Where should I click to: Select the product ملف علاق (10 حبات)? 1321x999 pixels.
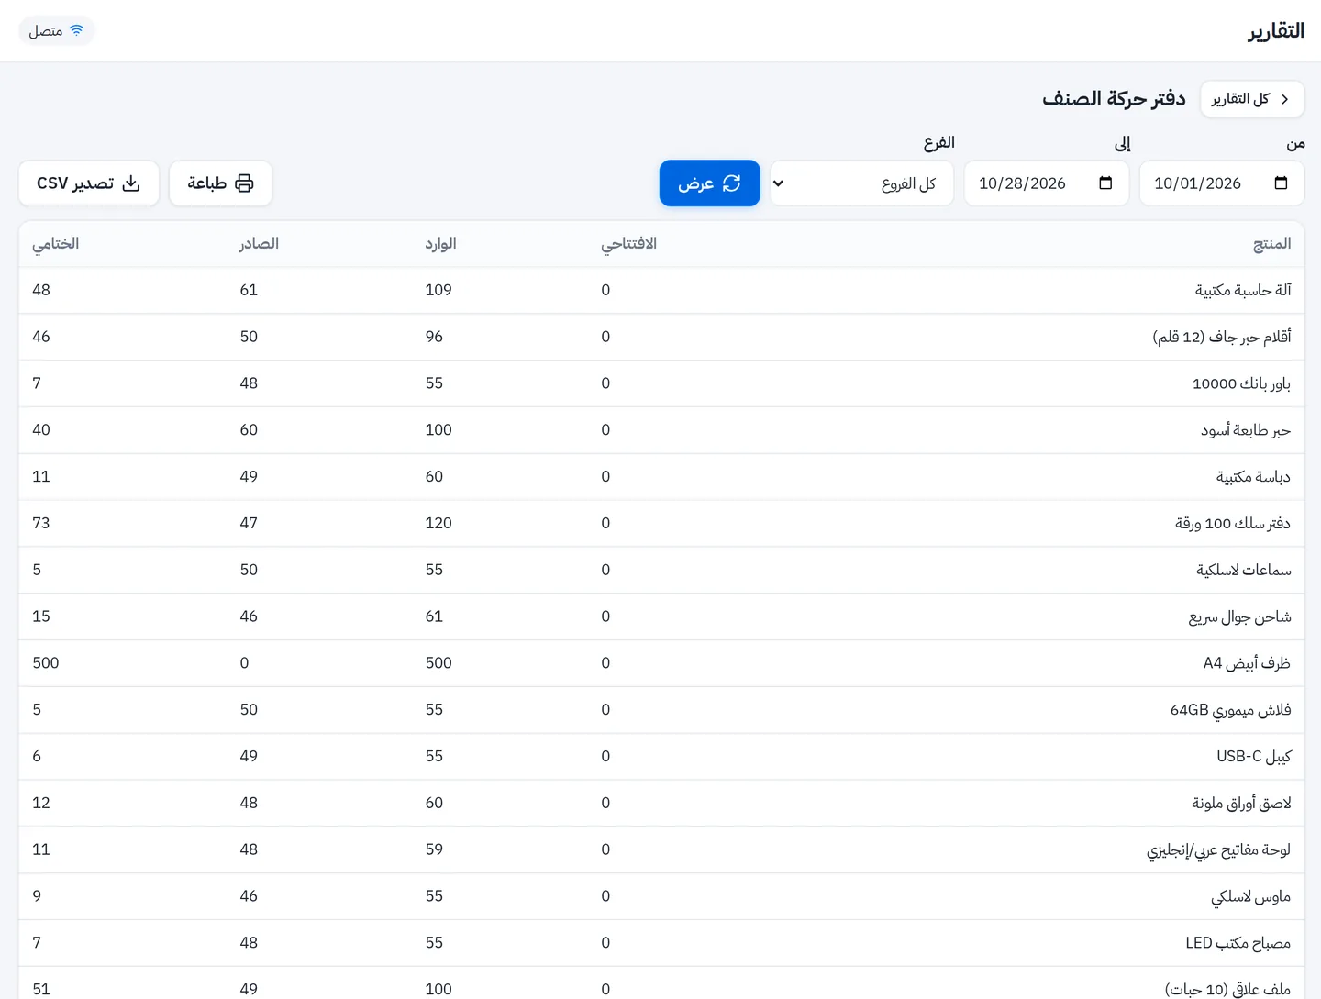click(x=661, y=983)
